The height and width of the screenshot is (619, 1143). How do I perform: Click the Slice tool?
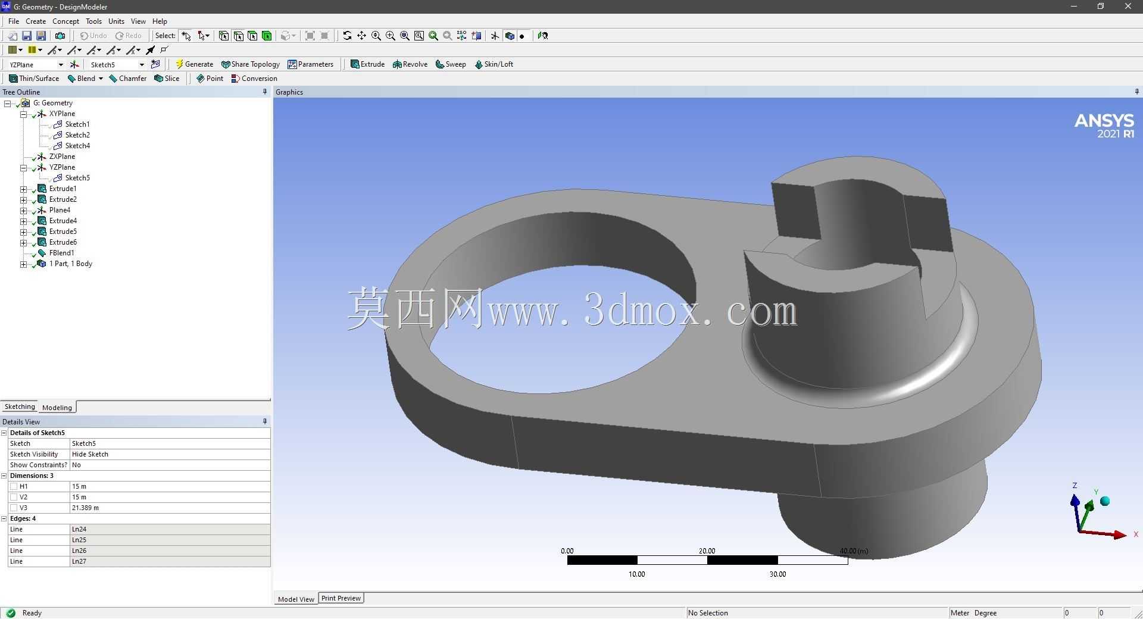click(167, 79)
